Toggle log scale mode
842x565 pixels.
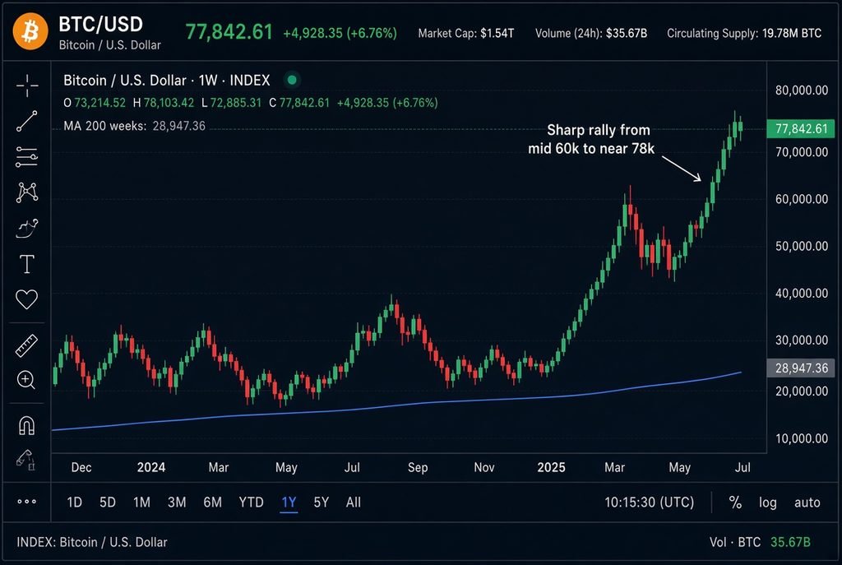point(768,502)
